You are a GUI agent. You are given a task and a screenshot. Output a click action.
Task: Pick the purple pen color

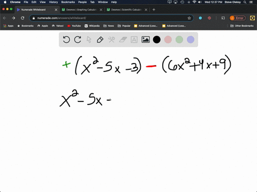point(191,39)
